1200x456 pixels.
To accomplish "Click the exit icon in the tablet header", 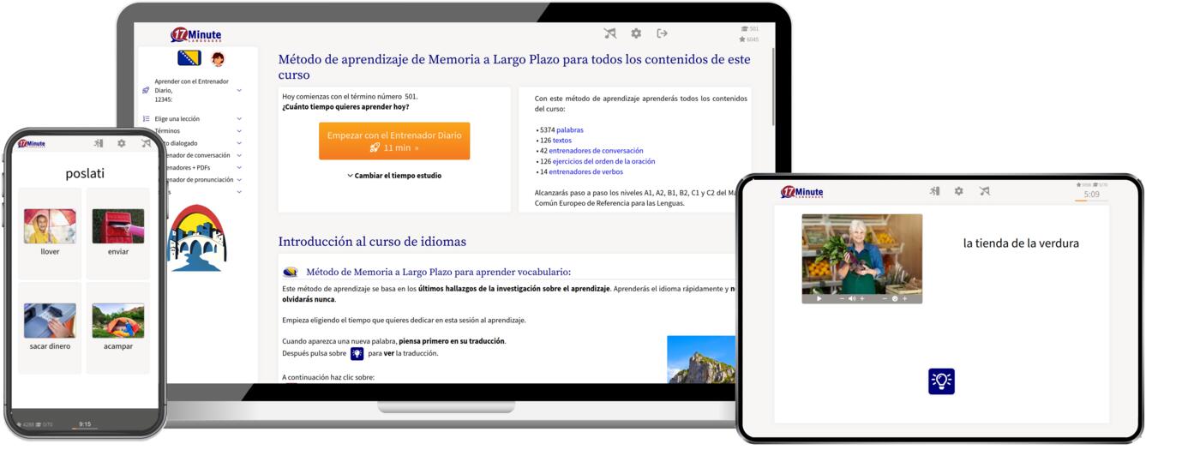I will pyautogui.click(x=934, y=191).
